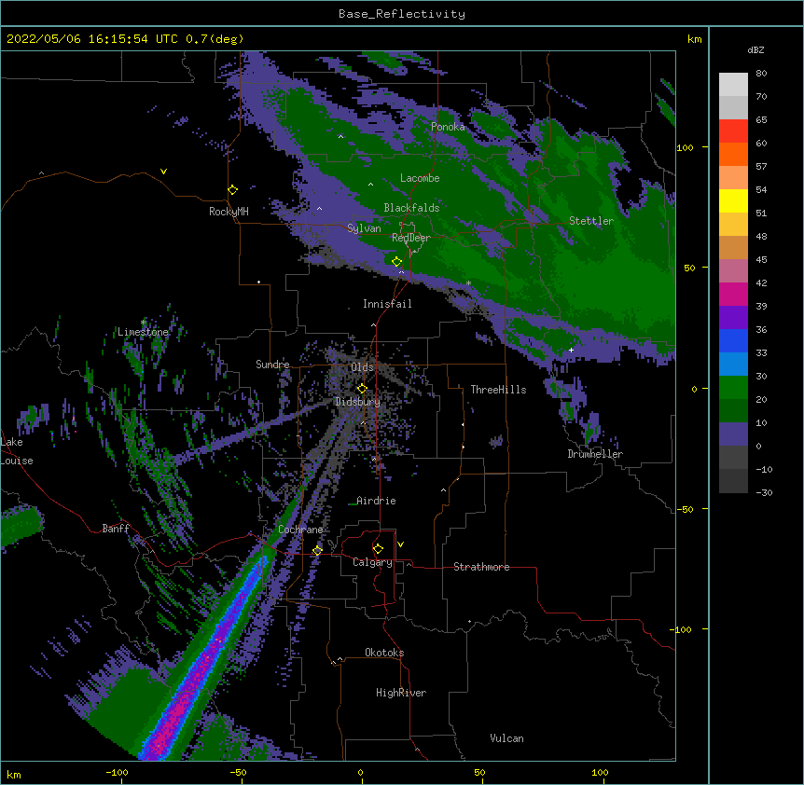
Task: Click the dBZ legend heading
Action: pyautogui.click(x=755, y=50)
